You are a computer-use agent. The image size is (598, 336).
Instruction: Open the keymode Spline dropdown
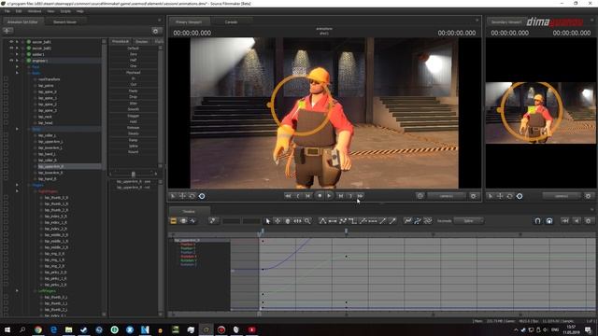(468, 221)
